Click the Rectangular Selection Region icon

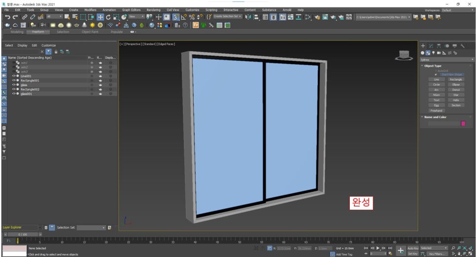[x=83, y=17]
